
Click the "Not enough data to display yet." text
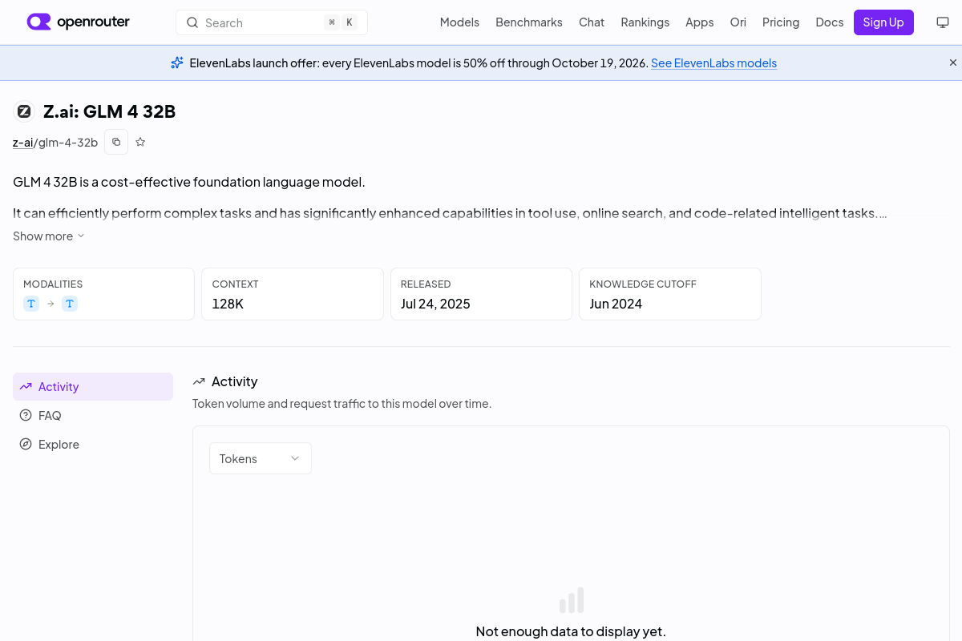[571, 631]
